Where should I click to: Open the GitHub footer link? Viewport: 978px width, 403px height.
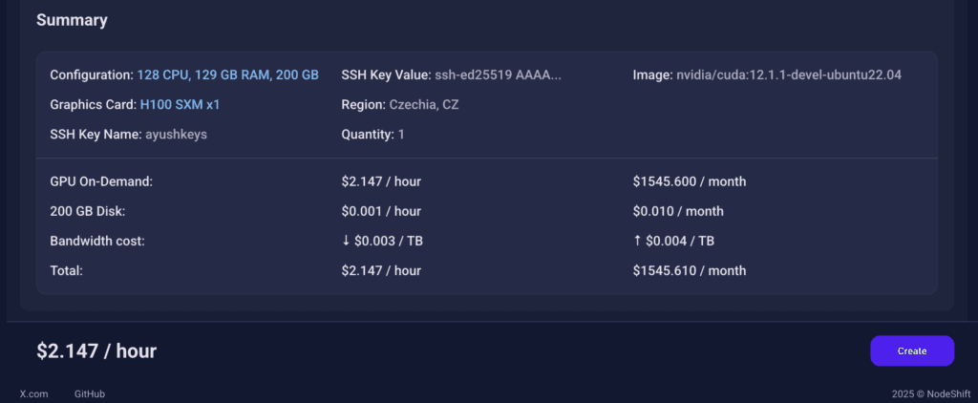click(x=90, y=393)
